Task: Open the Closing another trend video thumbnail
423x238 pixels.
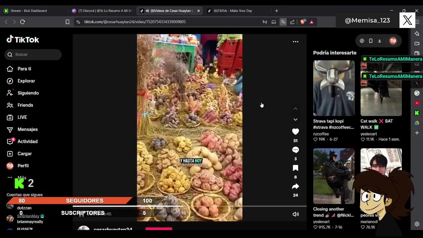Action: coord(334,176)
